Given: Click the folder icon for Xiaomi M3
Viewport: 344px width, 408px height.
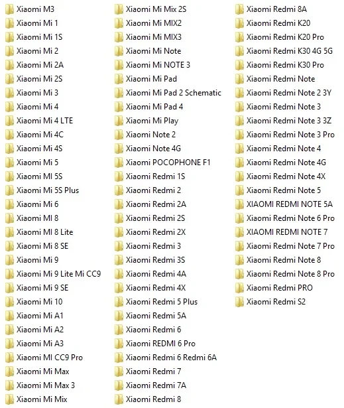Looking at the screenshot, I should click(x=9, y=9).
